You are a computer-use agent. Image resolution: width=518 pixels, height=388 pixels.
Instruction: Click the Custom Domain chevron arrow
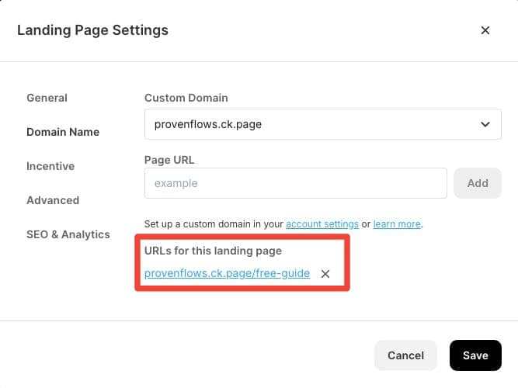click(485, 124)
